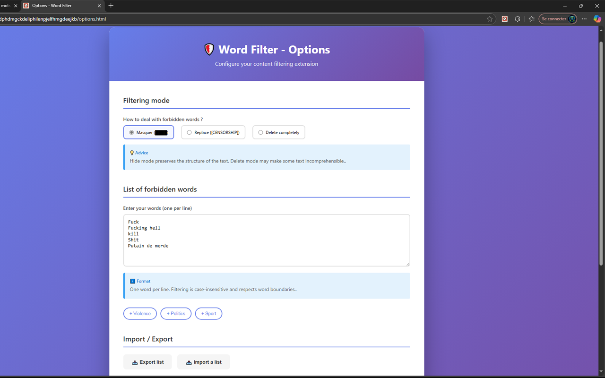Click the import icon on the Import a list button
The image size is (605, 378).
pyautogui.click(x=188, y=362)
